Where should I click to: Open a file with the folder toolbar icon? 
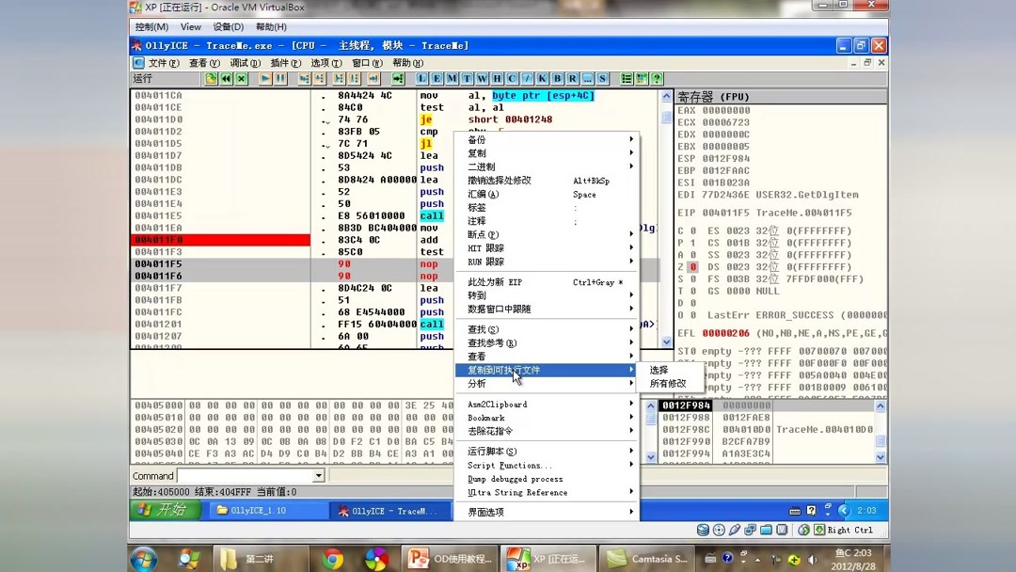coord(209,78)
